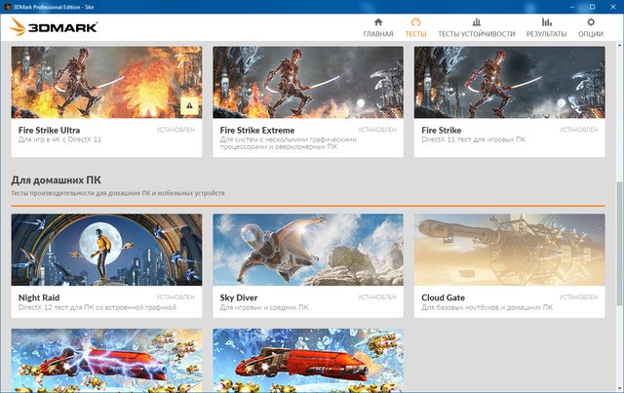This screenshot has height=393, width=624.
Task: Click the Fire Strike Ultra title text
Action: (x=50, y=130)
